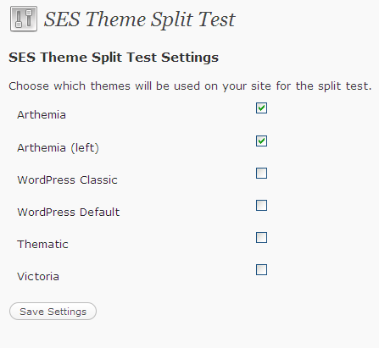
Task: Tick the Victoria theme checkbox
Action: pos(261,270)
